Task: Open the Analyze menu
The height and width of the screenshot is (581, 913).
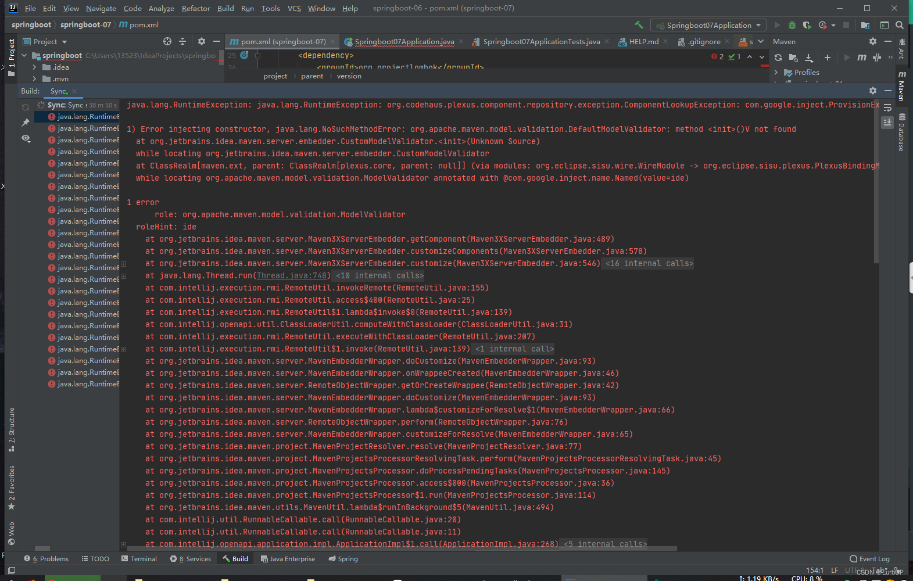Action: [161, 8]
